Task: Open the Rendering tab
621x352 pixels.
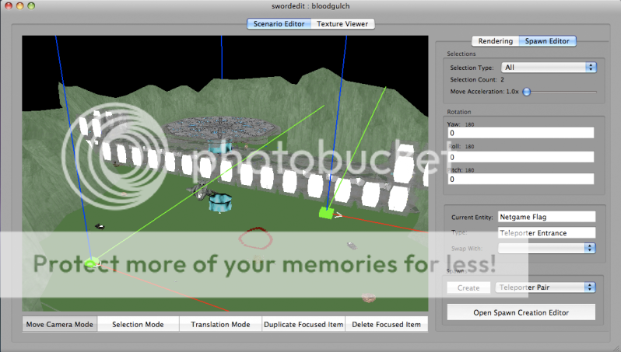Action: click(x=496, y=41)
